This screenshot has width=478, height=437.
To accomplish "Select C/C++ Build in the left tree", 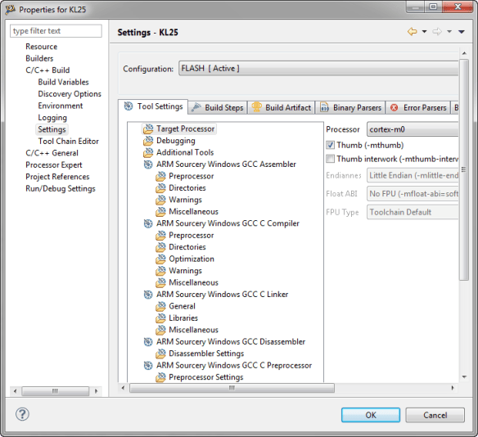I will coord(47,70).
